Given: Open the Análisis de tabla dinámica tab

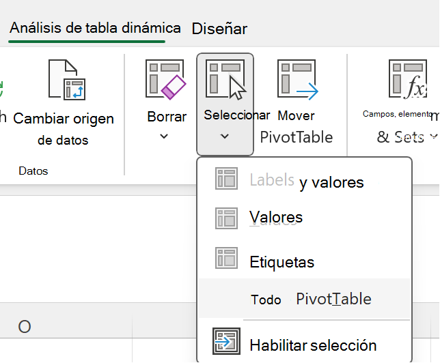Looking at the screenshot, I should pos(95,28).
